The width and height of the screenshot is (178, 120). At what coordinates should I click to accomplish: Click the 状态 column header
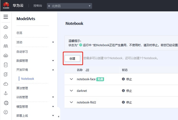point(125,70)
